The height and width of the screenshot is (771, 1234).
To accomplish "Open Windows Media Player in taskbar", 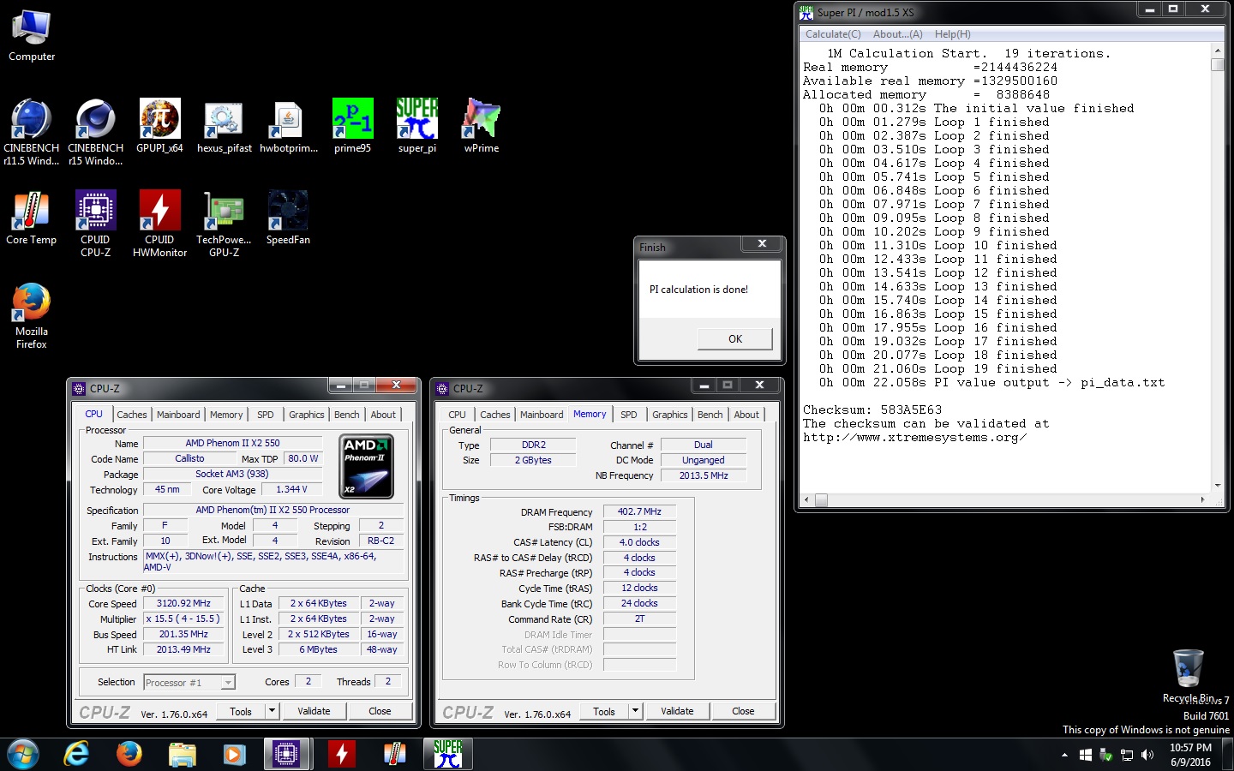I will point(234,754).
